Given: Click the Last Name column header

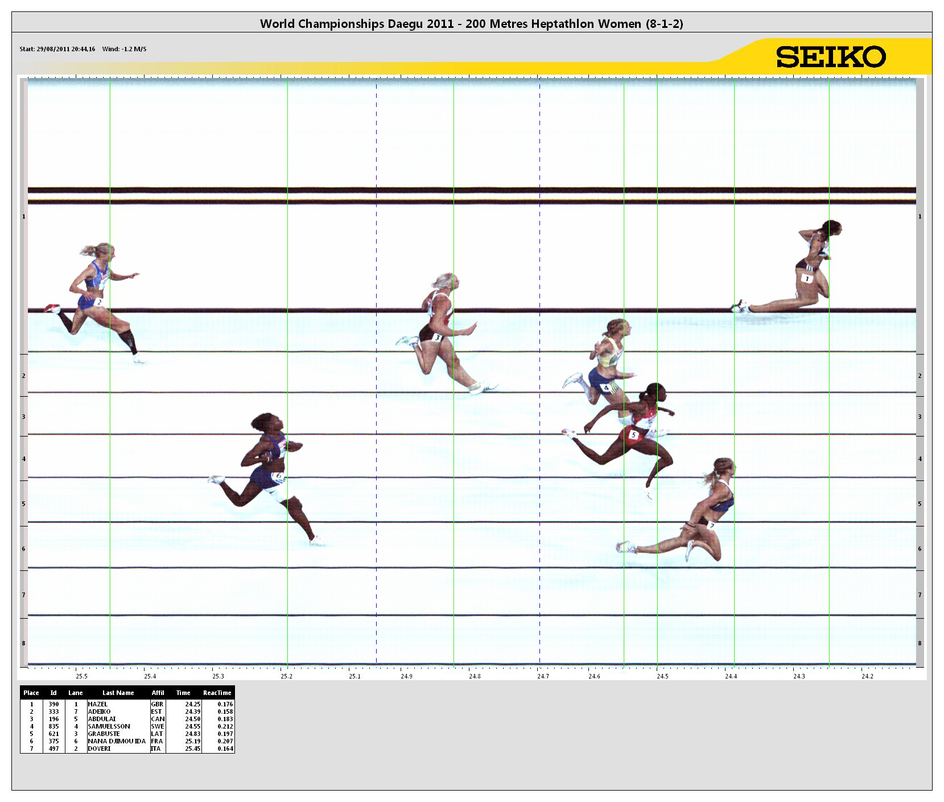Looking at the screenshot, I should (x=118, y=693).
